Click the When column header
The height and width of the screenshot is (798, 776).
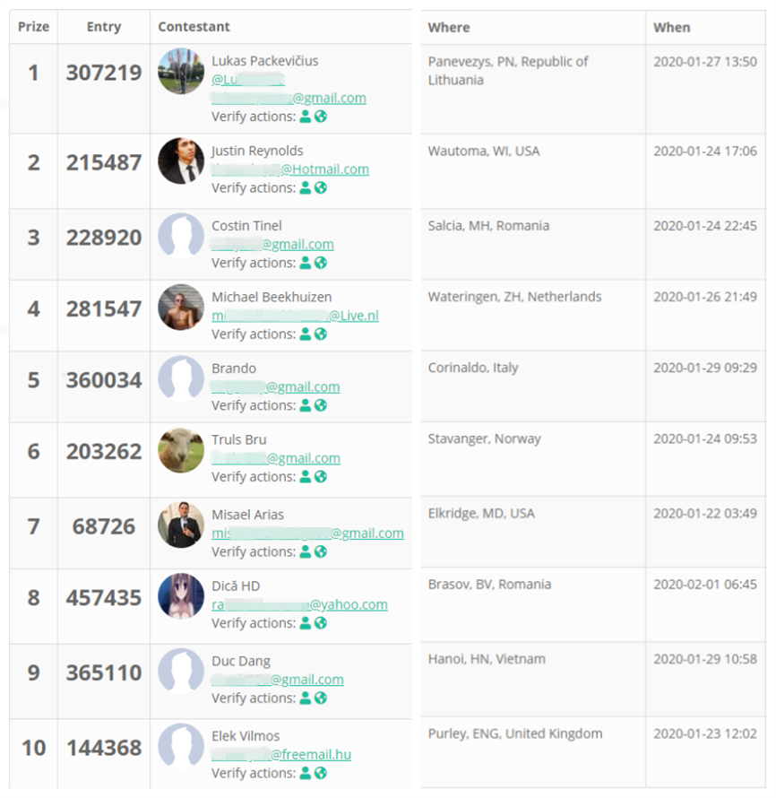(672, 27)
